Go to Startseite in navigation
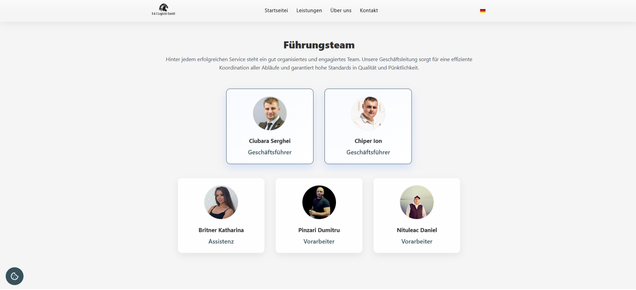The width and height of the screenshot is (636, 290). pos(276,10)
